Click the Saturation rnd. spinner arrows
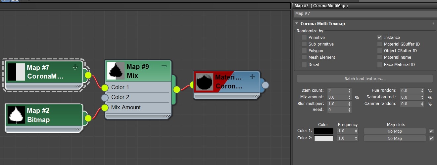 [x=422, y=97]
